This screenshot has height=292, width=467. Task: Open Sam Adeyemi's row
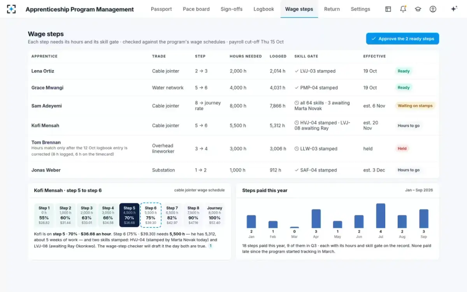point(233,106)
